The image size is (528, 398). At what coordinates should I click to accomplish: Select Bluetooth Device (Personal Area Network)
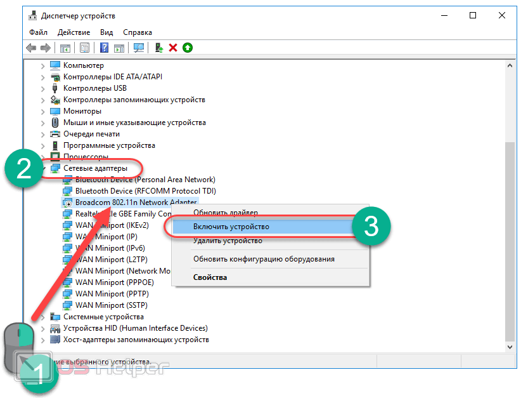[x=145, y=180]
